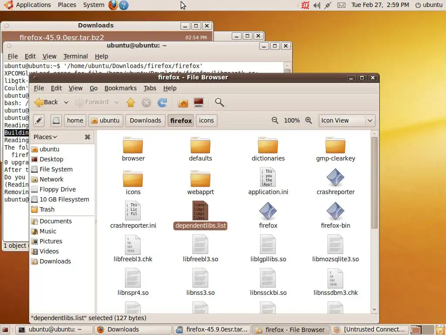Navigate to the home path button
Screen dimensions: 446x335
[x=75, y=120]
